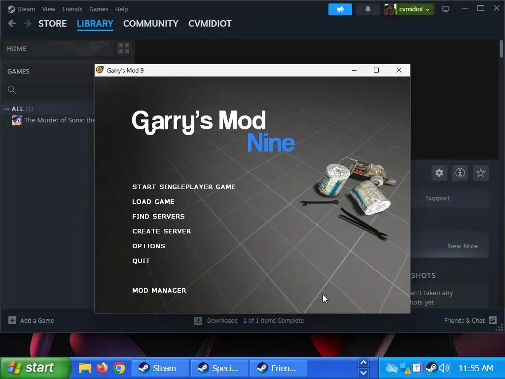The width and height of the screenshot is (505, 379).
Task: Toggle the library collections grid view icon
Action: click(123, 48)
